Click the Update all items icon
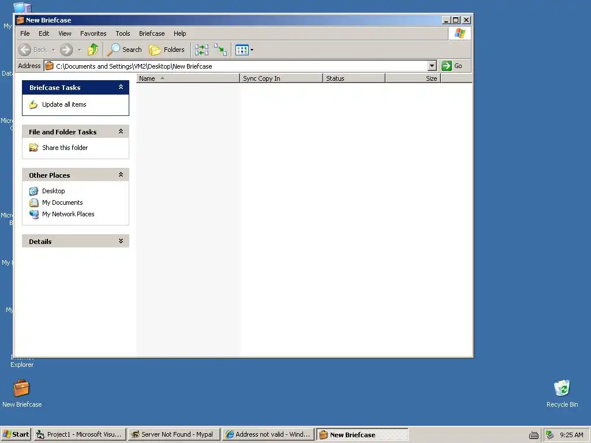This screenshot has height=443, width=591. click(x=33, y=104)
